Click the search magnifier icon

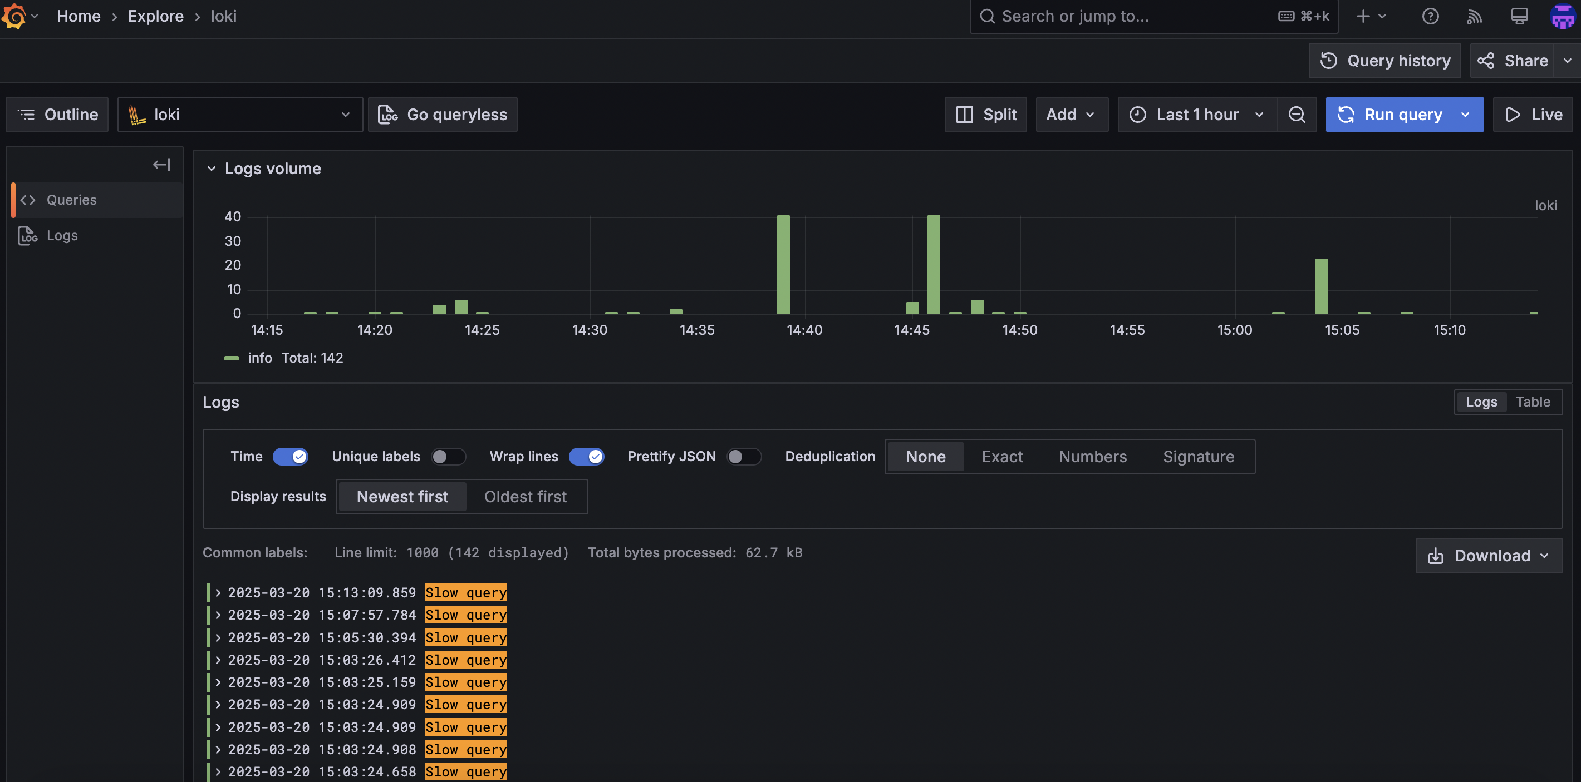pyautogui.click(x=987, y=16)
